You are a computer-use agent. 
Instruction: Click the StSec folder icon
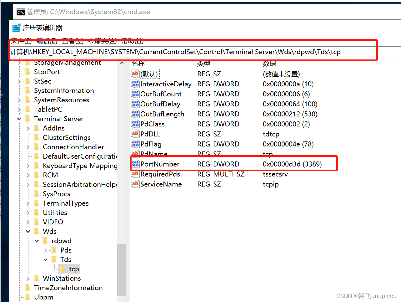coord(28,81)
